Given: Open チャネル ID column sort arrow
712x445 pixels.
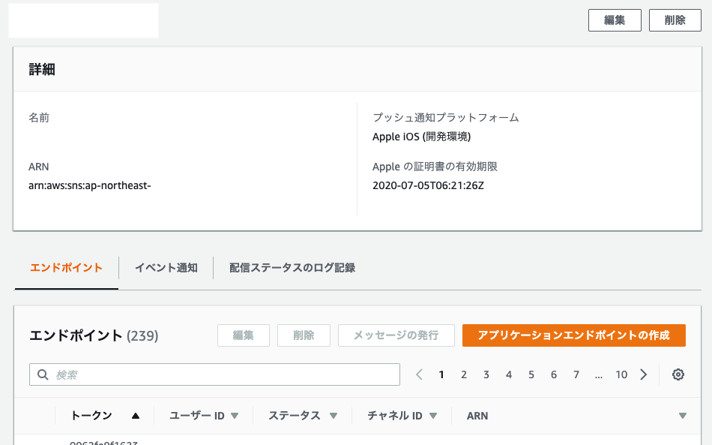Looking at the screenshot, I should (435, 416).
